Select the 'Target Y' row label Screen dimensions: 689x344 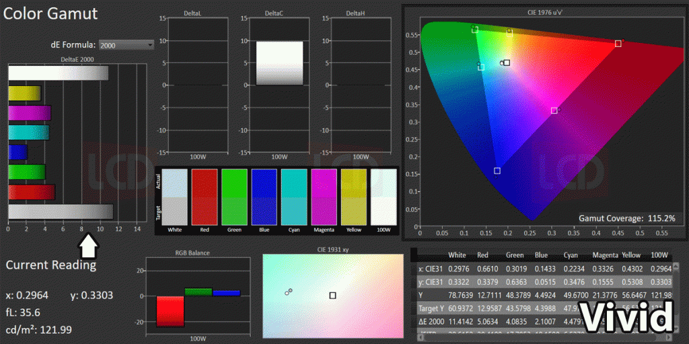pos(431,308)
